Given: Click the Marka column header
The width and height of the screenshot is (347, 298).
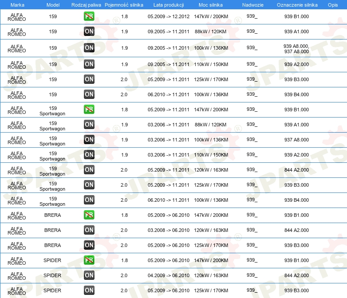Looking at the screenshot, I should [17, 5].
